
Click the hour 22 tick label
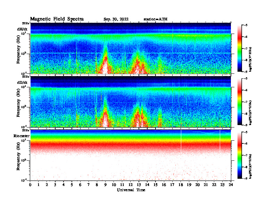tap(214, 185)
